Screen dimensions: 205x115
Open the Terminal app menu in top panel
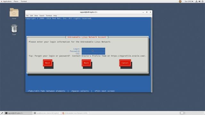[24, 1]
